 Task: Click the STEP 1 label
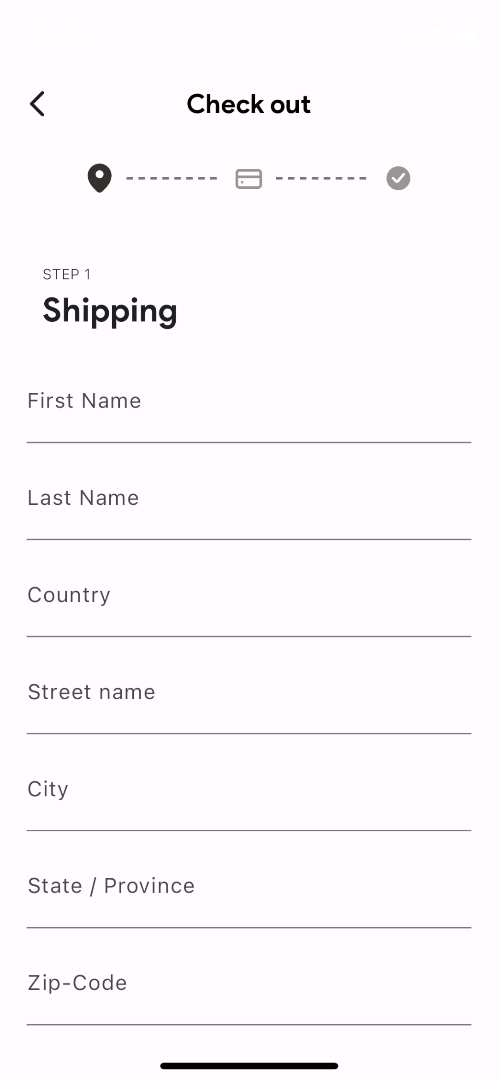(x=67, y=275)
